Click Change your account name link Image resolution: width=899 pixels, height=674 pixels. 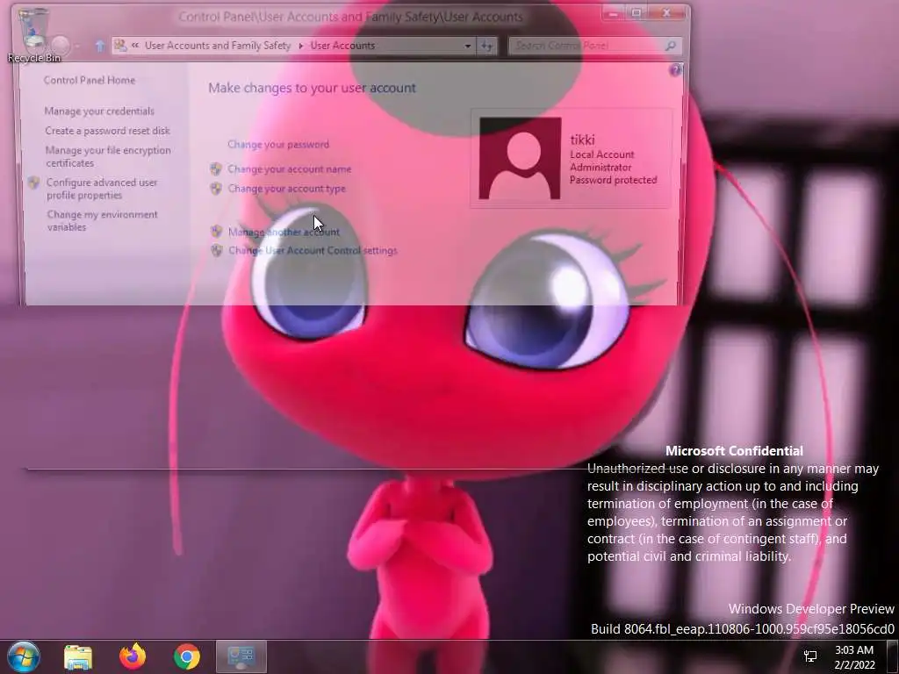tap(289, 169)
